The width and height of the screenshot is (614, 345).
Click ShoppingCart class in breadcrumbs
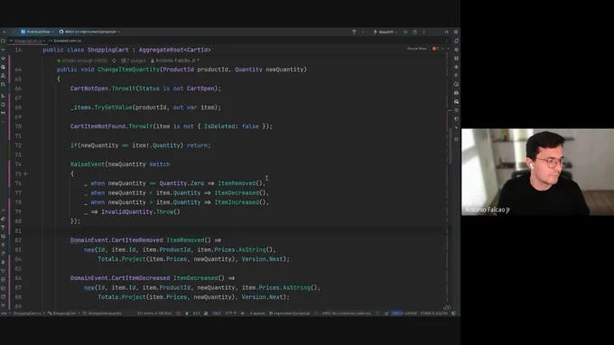[x=62, y=313]
